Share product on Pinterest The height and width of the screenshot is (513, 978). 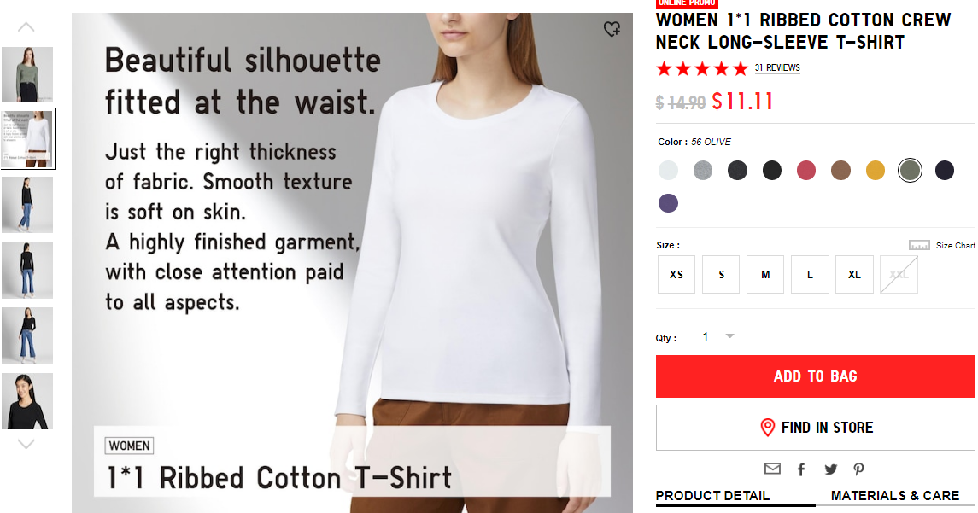coord(859,469)
